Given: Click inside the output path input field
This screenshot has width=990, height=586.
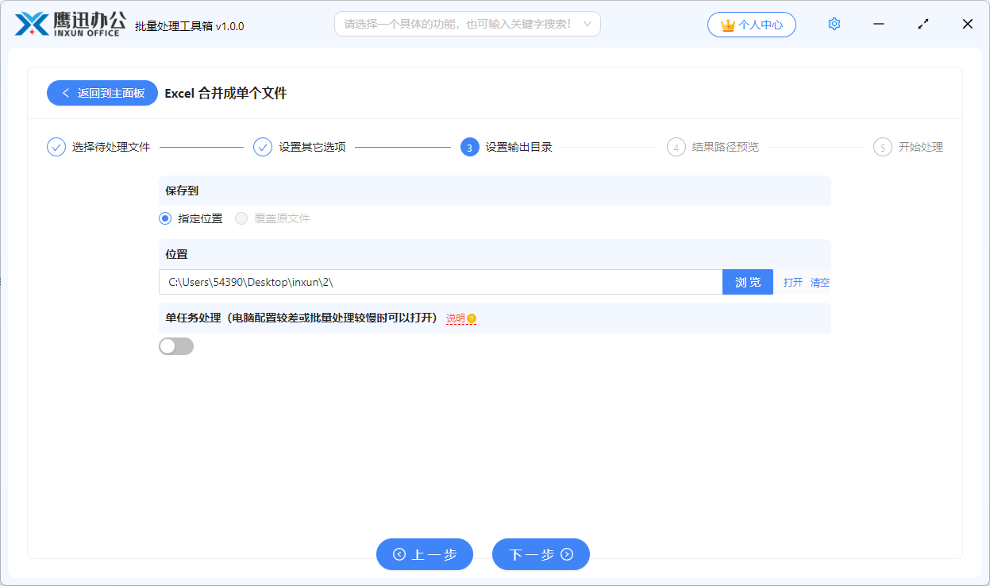Looking at the screenshot, I should click(437, 282).
